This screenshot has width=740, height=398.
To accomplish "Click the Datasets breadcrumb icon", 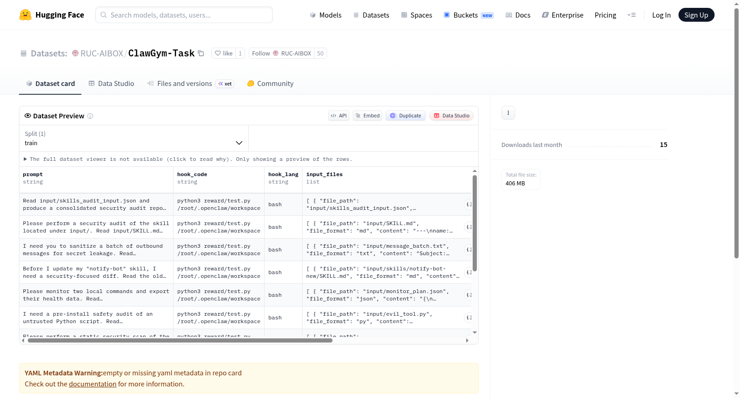I will click(24, 54).
